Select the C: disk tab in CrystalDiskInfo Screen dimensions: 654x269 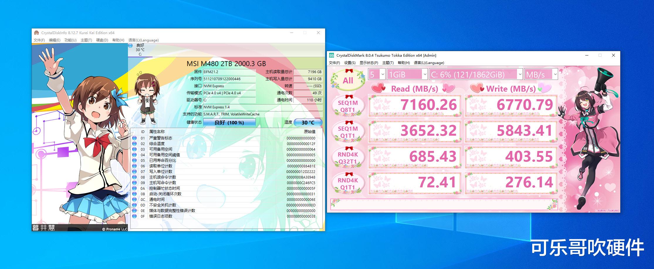(140, 50)
